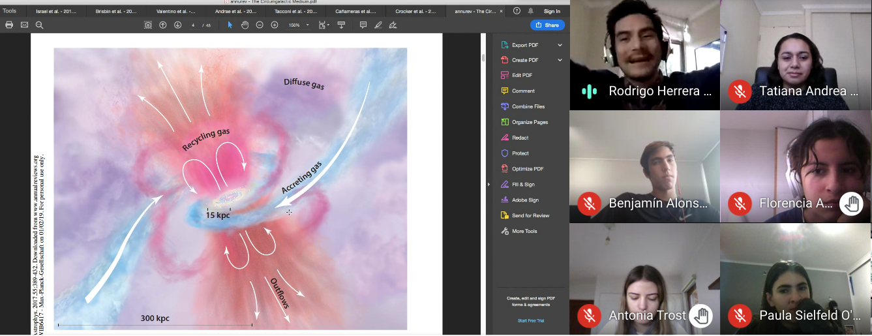
Task: Expand Create PDF options chevron
Action: click(x=560, y=60)
